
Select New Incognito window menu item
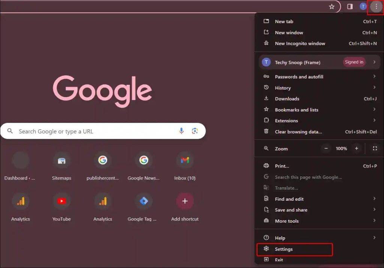pyautogui.click(x=300, y=43)
